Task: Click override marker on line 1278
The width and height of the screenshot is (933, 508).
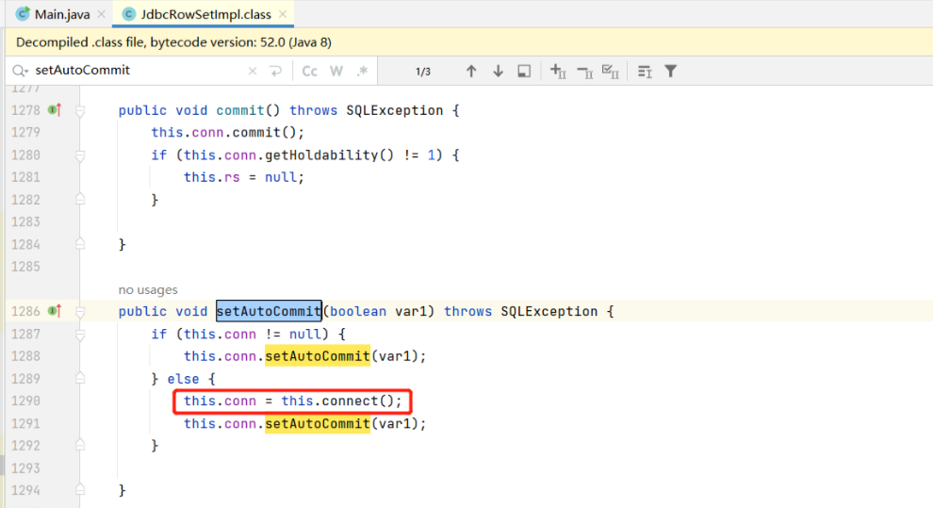Action: tap(54, 110)
